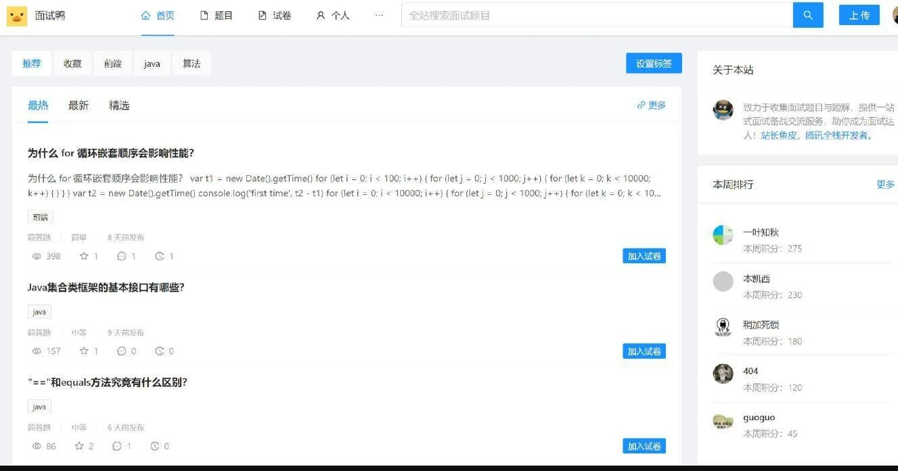The height and width of the screenshot is (471, 898).
Task: Star the Java集合类框架 question
Action: [x=85, y=351]
